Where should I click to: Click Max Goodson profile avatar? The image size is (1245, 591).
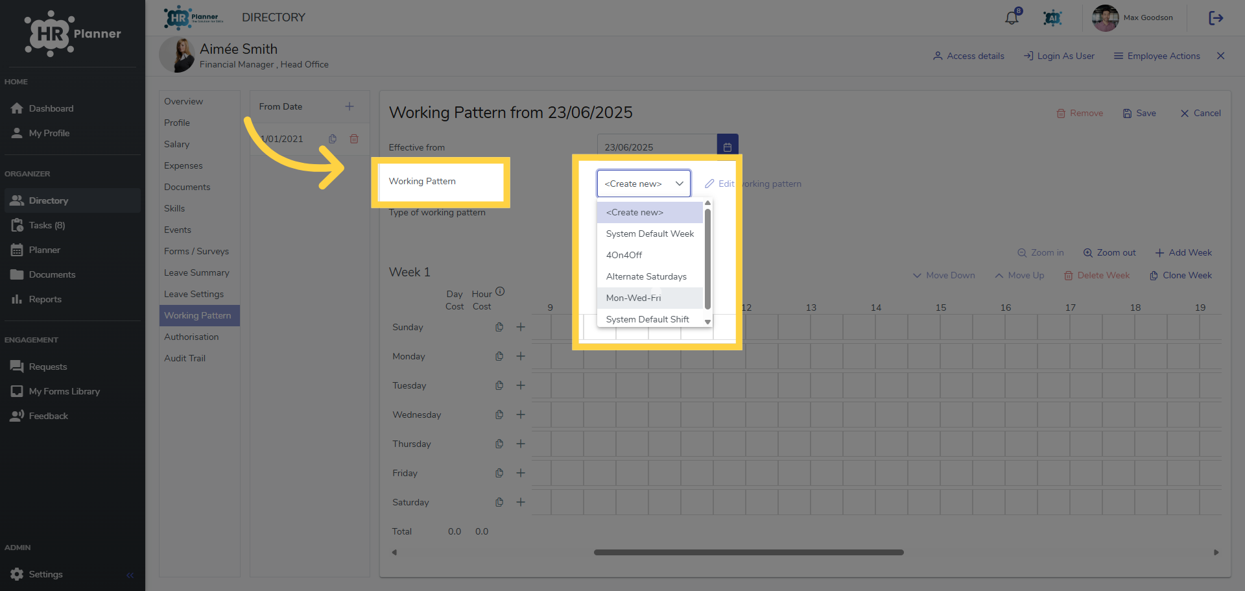[1105, 18]
